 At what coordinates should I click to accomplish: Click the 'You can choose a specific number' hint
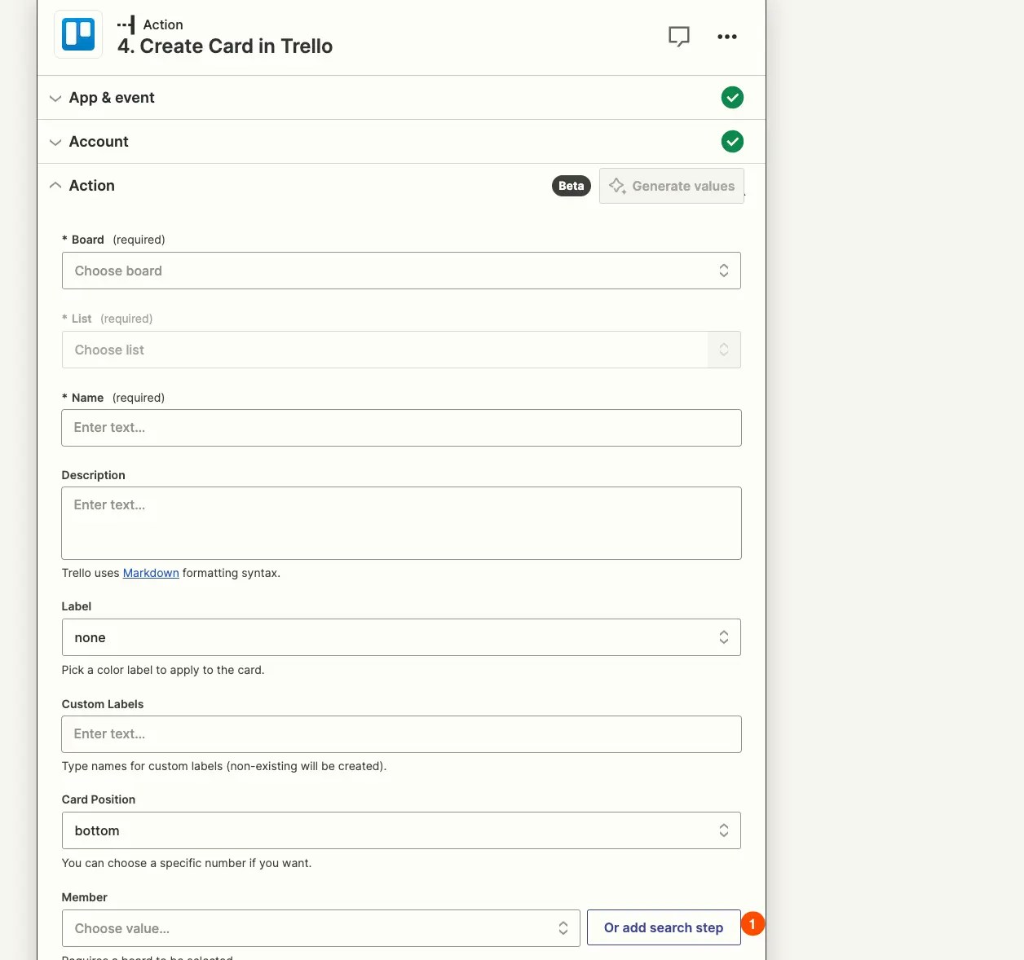click(187, 863)
